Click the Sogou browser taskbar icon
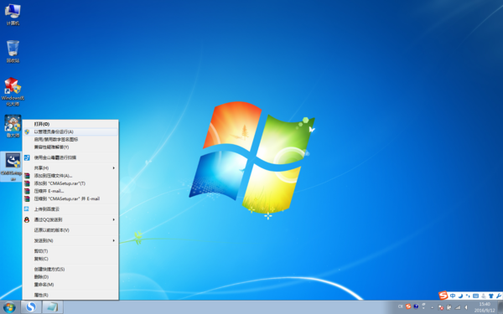Viewport: 503px width, 314px height. (31, 307)
